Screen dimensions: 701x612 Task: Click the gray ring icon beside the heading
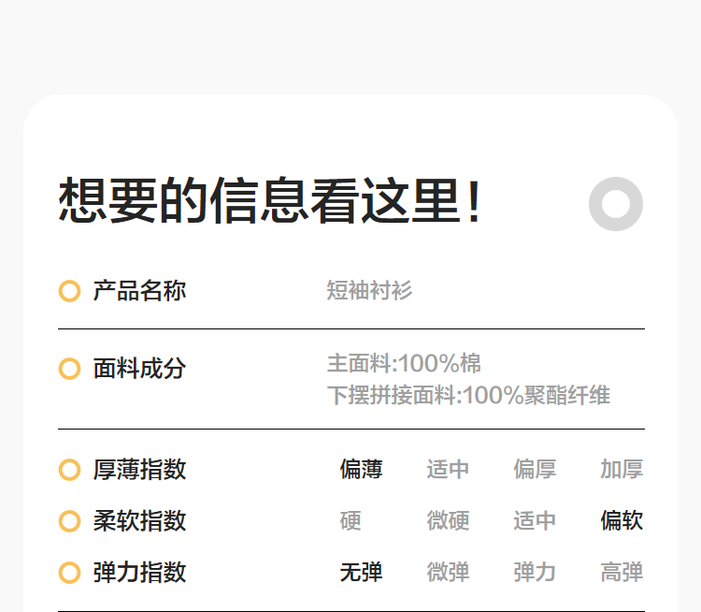pos(616,204)
